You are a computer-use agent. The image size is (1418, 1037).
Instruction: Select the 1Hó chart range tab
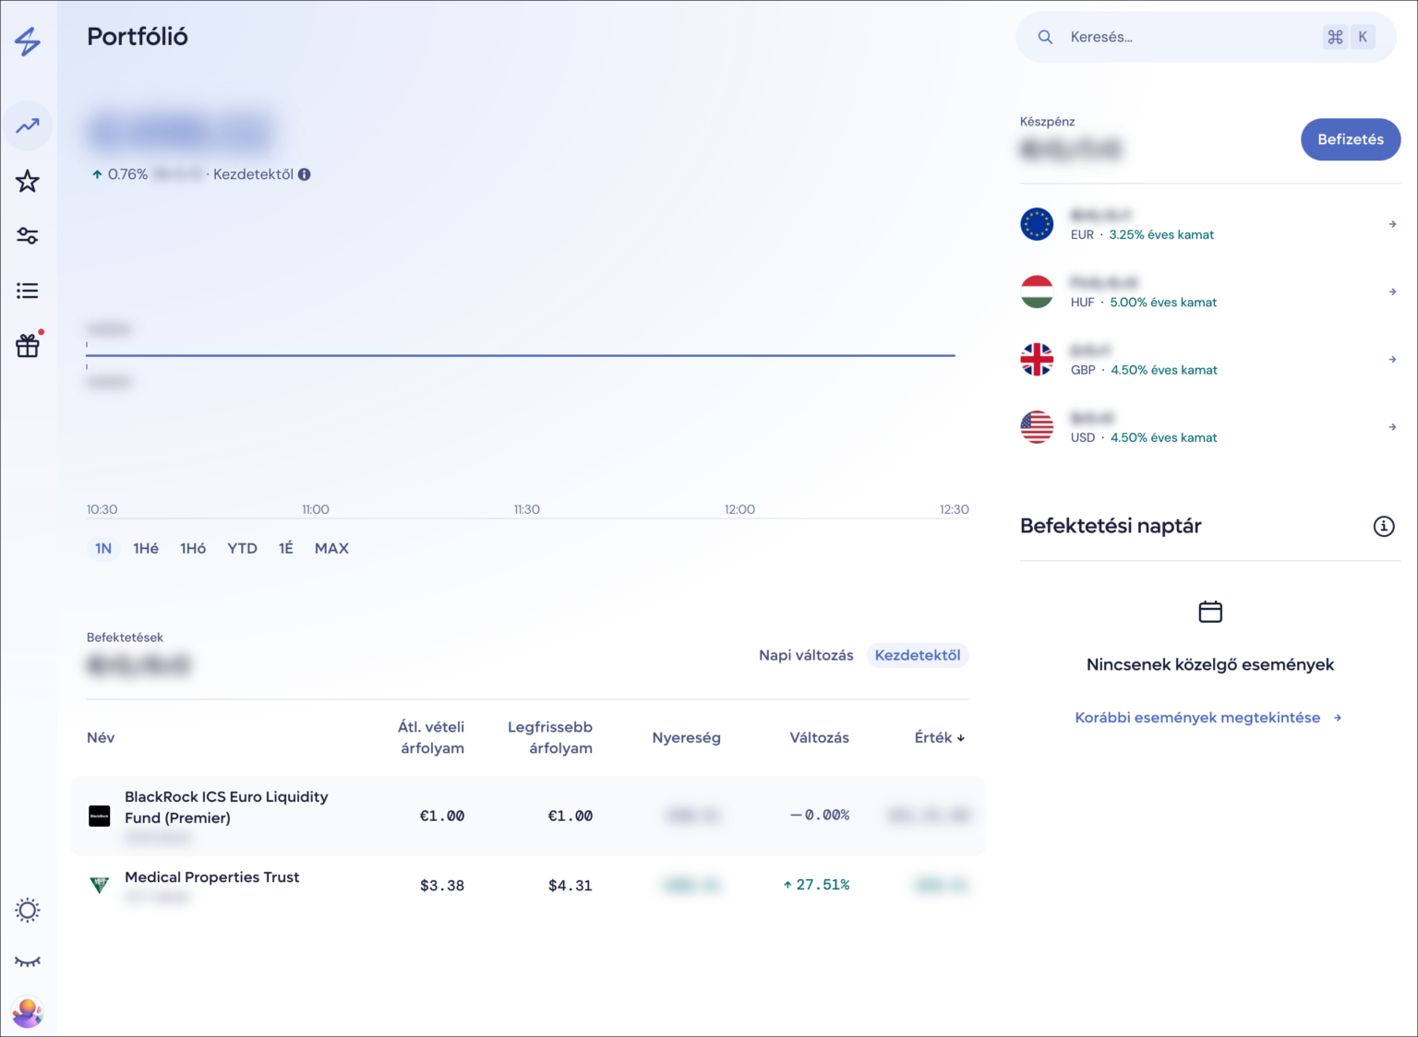(x=192, y=548)
